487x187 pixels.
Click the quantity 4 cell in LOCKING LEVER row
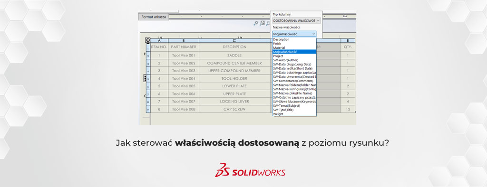click(348, 102)
